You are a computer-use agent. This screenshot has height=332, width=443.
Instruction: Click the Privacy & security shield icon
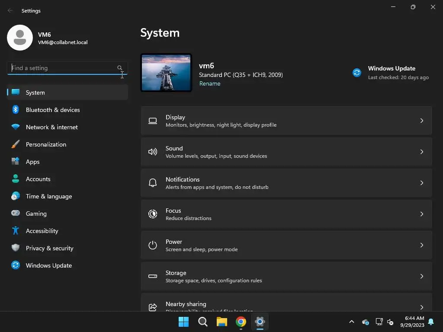coord(16,248)
